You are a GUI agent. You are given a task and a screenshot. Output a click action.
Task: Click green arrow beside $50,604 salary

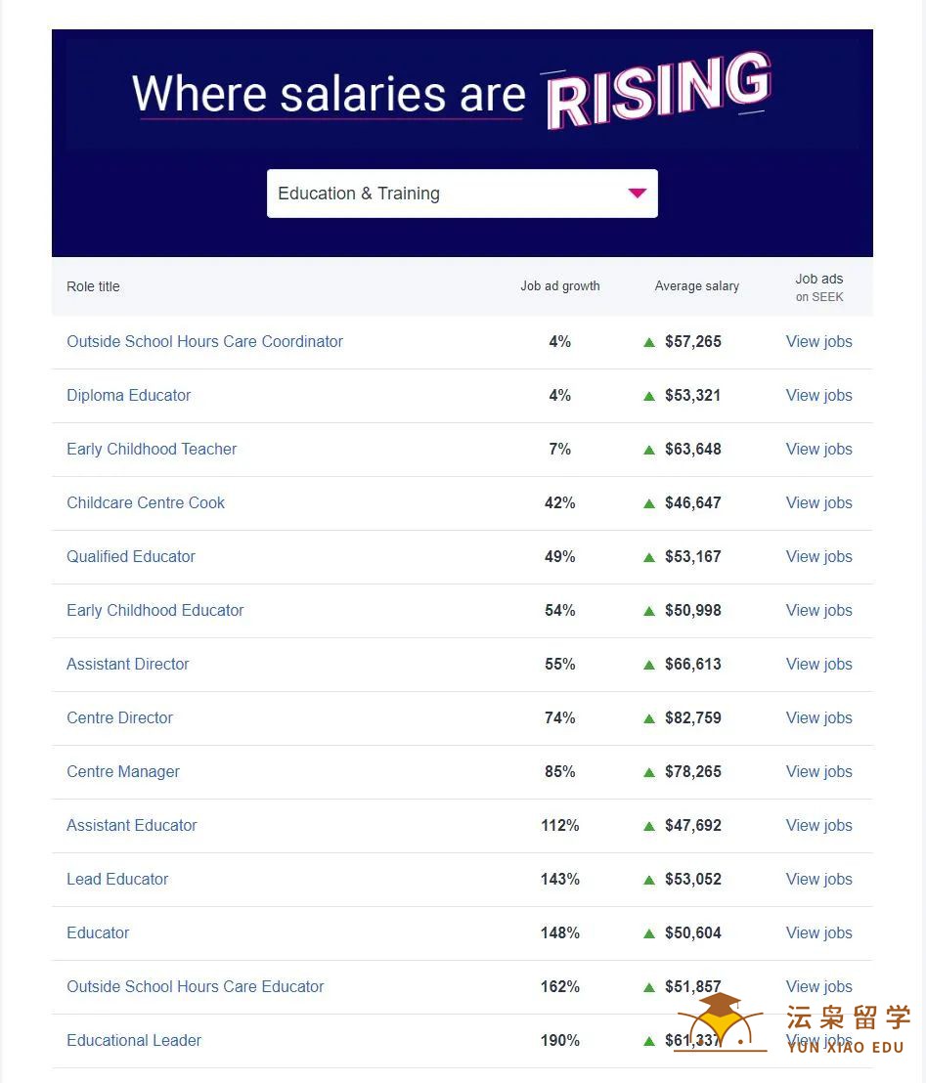[x=649, y=933]
